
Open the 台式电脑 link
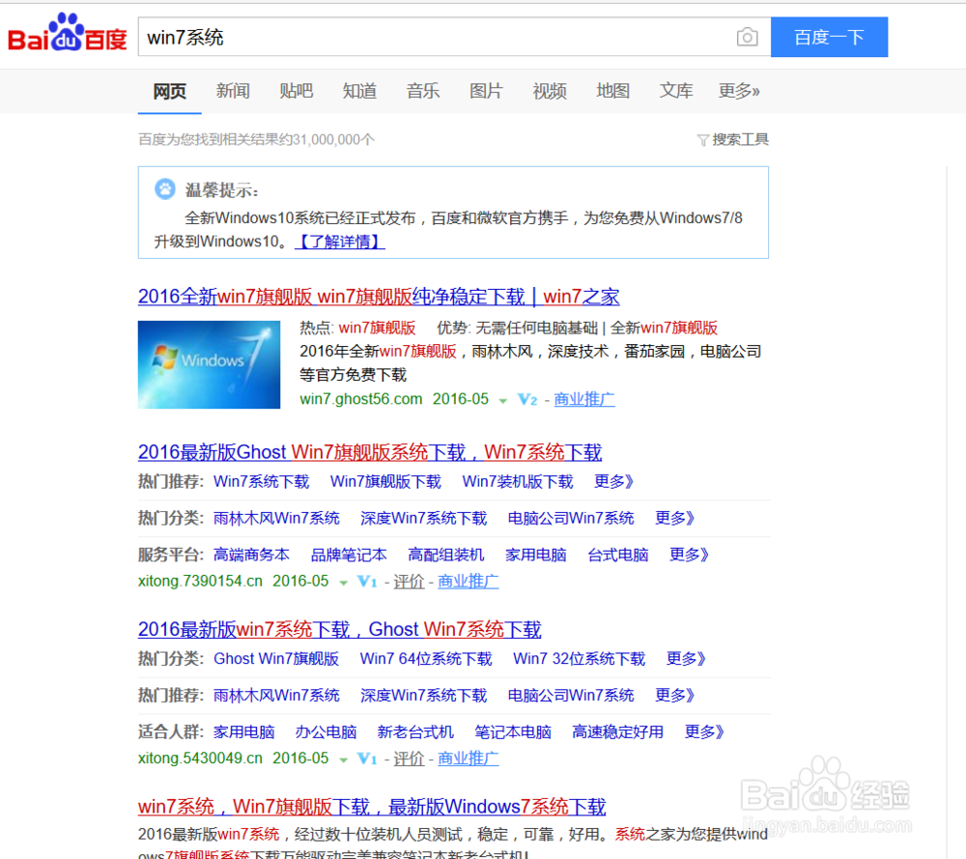pos(618,556)
